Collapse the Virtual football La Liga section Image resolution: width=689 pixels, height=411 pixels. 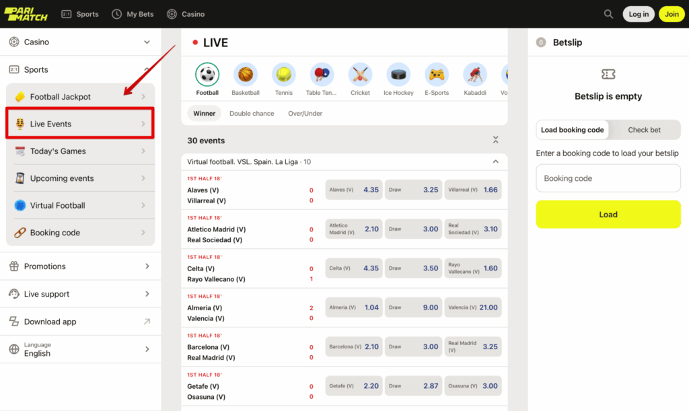[495, 161]
